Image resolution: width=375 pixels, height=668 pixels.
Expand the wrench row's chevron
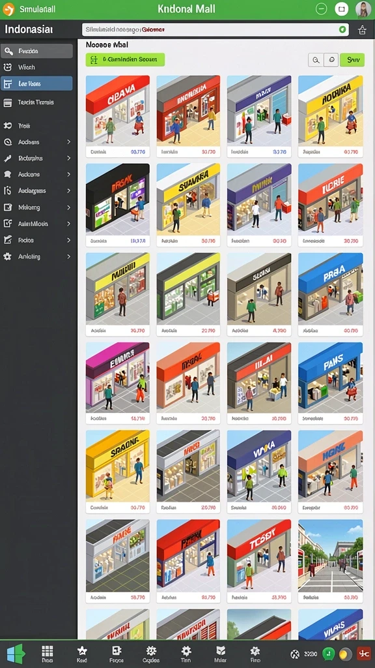tap(69, 158)
